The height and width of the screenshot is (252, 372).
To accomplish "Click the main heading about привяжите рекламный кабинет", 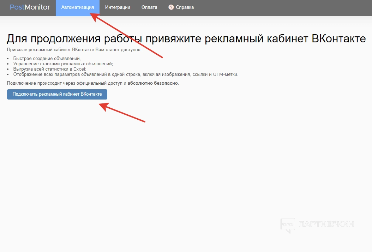I will point(186,38).
